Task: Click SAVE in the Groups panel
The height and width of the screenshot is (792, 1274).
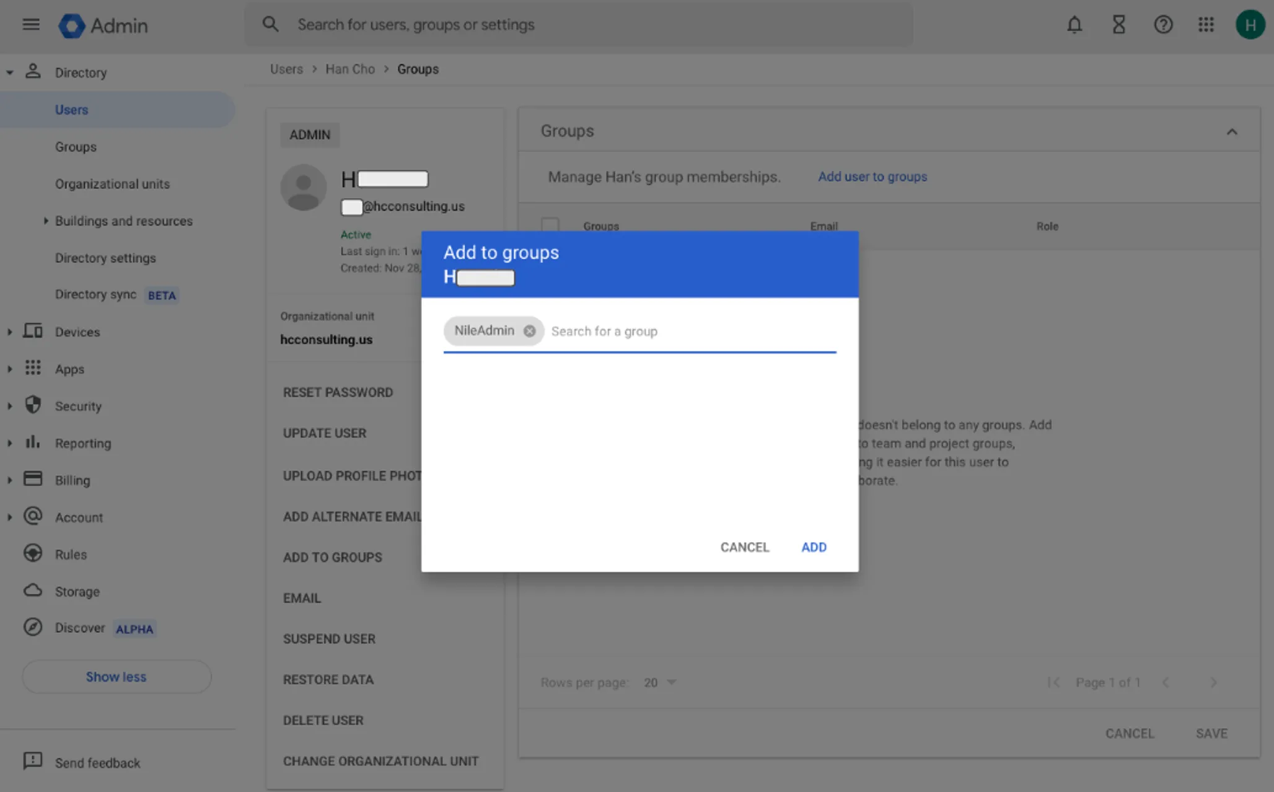Action: point(1211,733)
